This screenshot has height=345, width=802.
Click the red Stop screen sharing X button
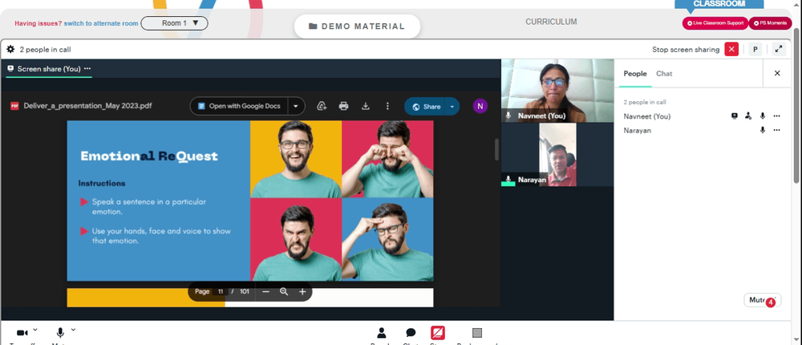[x=732, y=49]
